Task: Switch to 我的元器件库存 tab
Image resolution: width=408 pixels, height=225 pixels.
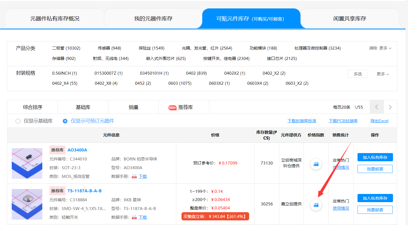Action: click(153, 19)
